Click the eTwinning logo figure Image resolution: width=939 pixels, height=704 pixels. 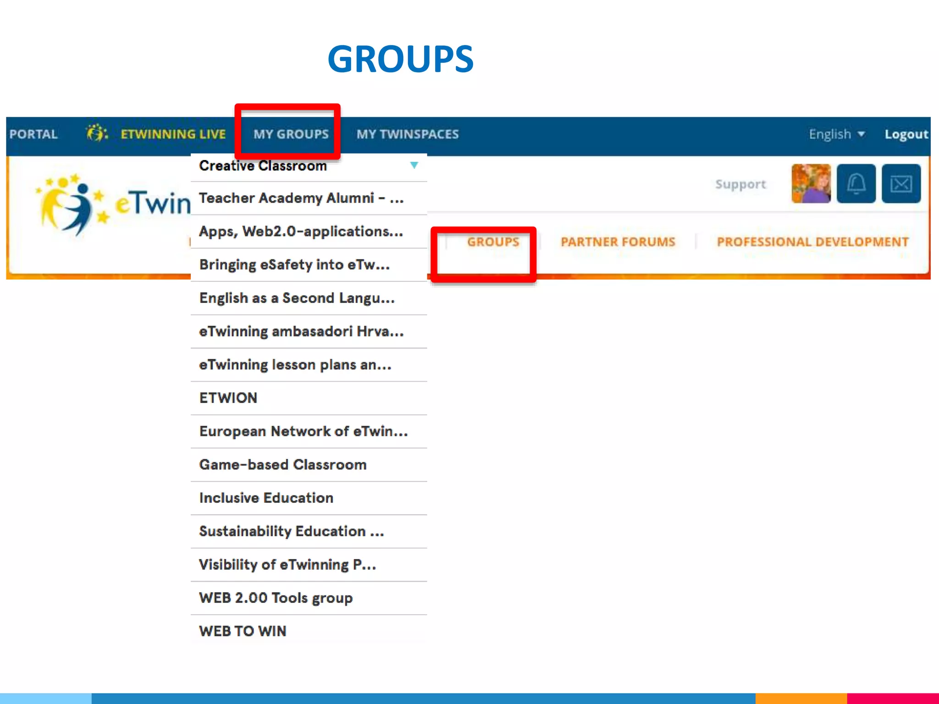pyautogui.click(x=73, y=204)
